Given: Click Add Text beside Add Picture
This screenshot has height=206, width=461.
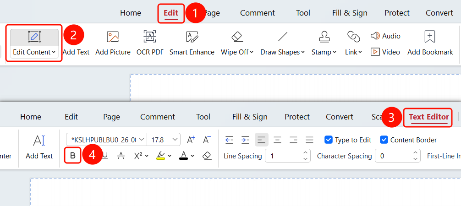Looking at the screenshot, I should click(76, 52).
